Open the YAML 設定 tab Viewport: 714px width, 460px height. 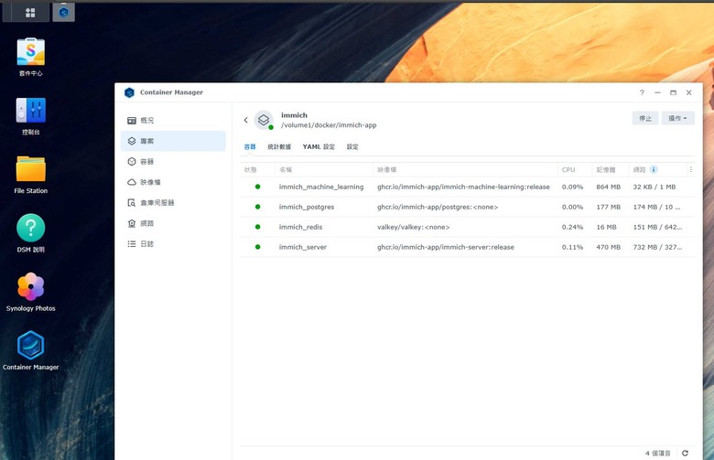tap(319, 146)
